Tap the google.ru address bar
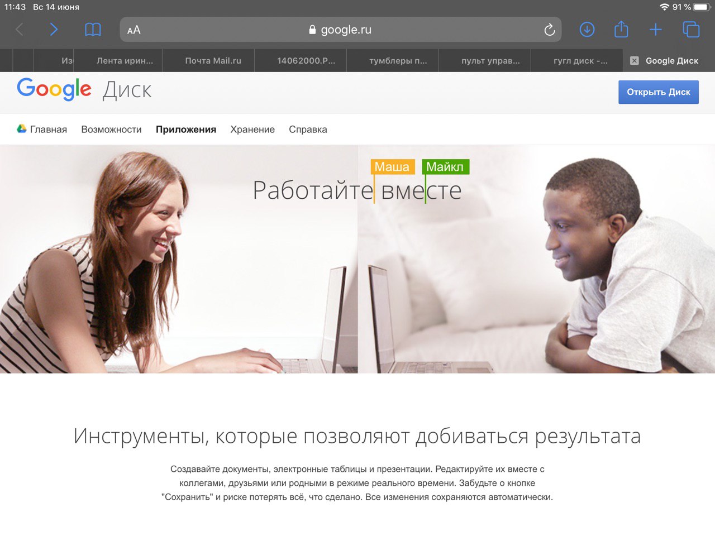Image resolution: width=715 pixels, height=536 pixels. click(x=341, y=30)
